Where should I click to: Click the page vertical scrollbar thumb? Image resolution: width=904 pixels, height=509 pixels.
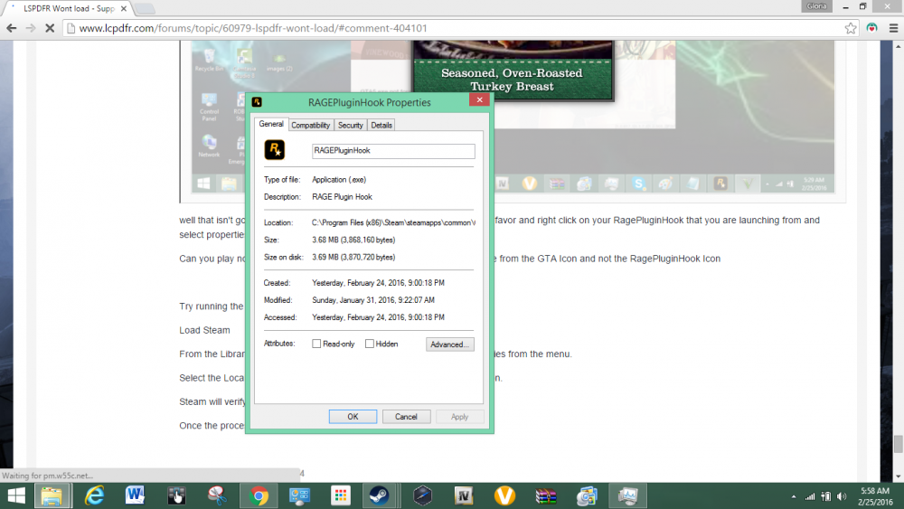pyautogui.click(x=898, y=444)
